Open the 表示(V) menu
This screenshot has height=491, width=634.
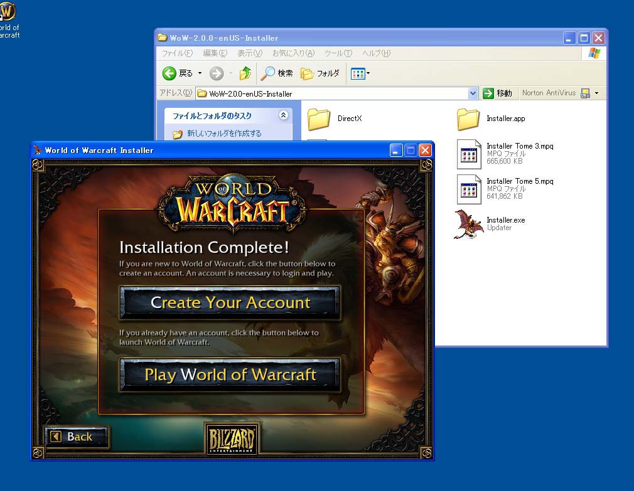coord(250,53)
